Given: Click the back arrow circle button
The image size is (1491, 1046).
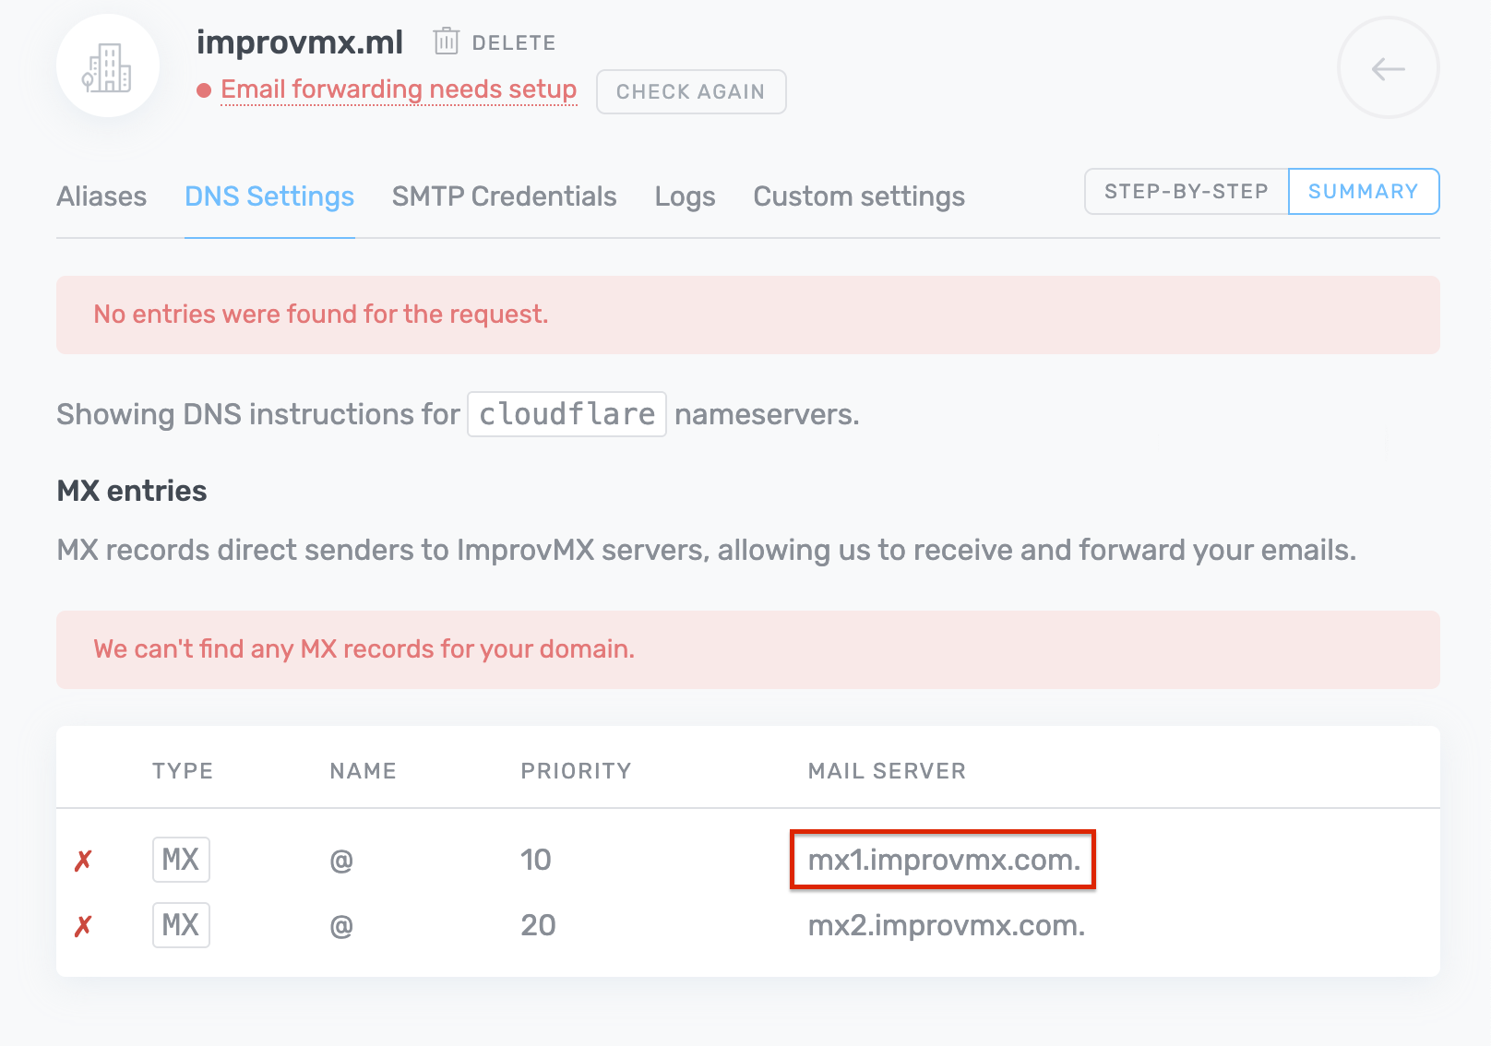Looking at the screenshot, I should pos(1388,68).
